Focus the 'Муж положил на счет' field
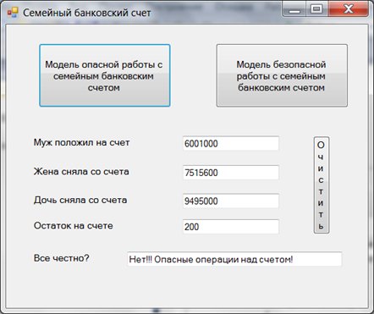 [231, 143]
